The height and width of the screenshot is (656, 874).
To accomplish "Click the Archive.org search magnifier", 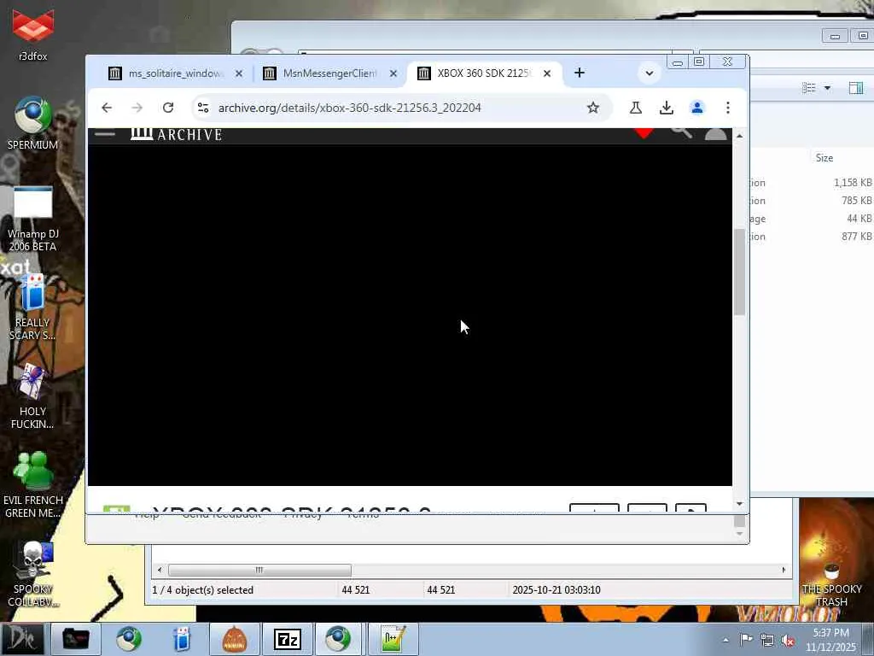I will (x=681, y=132).
